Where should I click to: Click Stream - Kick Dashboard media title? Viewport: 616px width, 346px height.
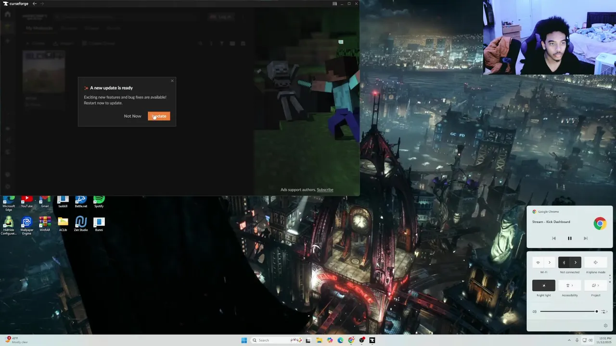click(x=551, y=222)
